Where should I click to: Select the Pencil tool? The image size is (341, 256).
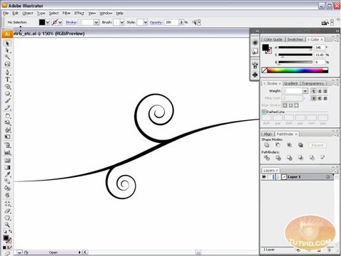pos(7,108)
